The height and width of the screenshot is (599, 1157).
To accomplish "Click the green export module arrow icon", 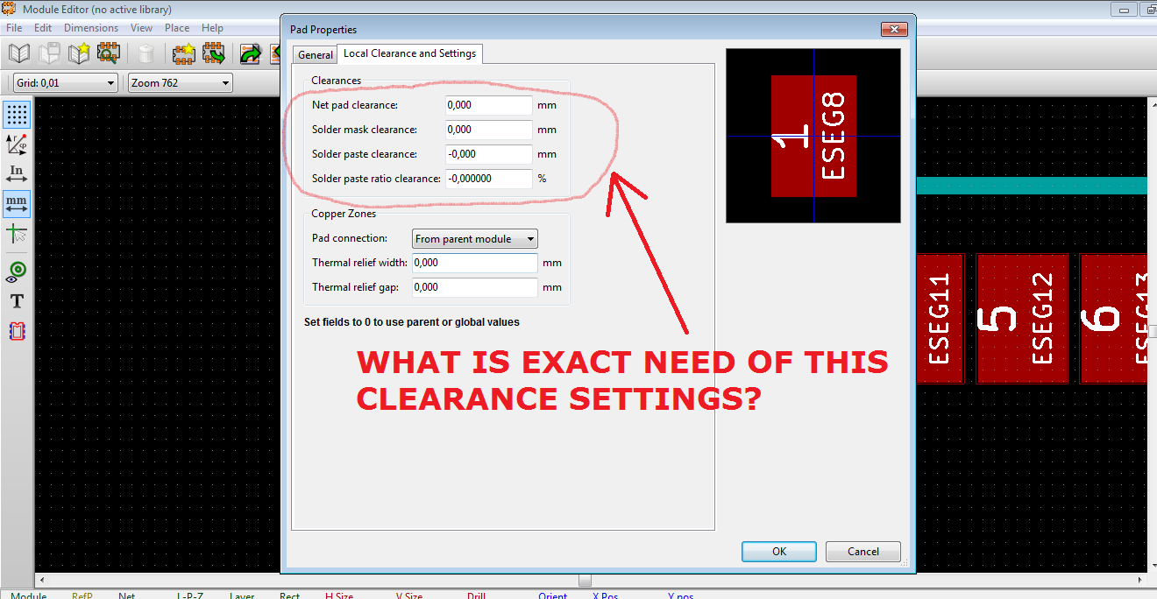I will (x=248, y=53).
